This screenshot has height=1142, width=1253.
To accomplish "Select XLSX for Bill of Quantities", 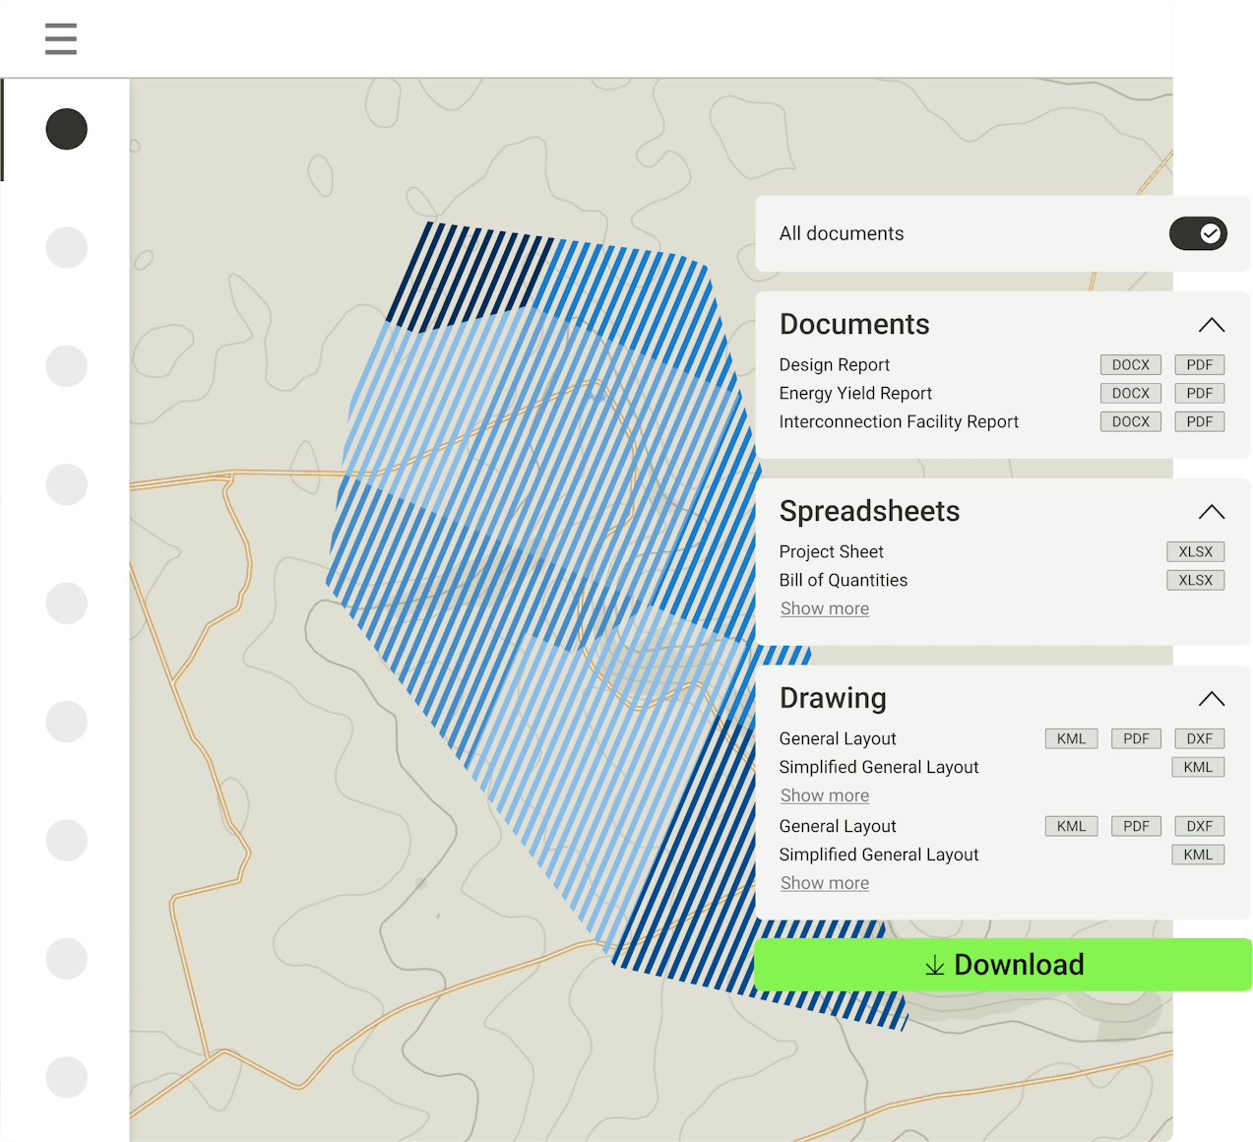I will click(1195, 581).
